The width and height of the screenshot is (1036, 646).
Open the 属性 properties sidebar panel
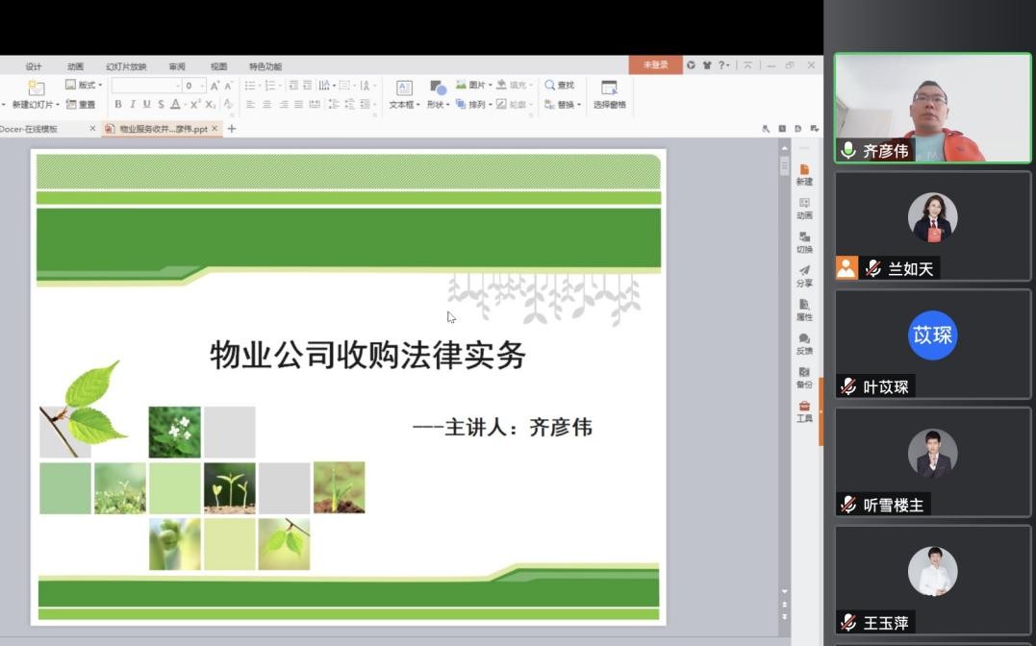click(x=804, y=310)
